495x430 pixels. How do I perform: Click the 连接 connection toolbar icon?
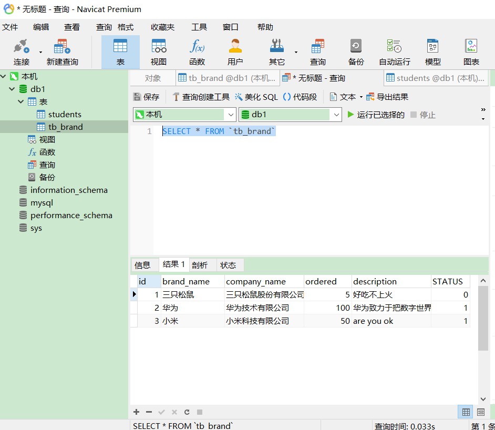coord(22,52)
